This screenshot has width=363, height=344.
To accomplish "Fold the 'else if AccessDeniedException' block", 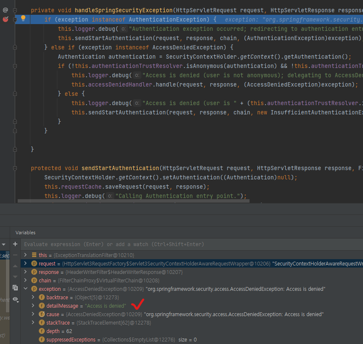I will click(15, 47).
